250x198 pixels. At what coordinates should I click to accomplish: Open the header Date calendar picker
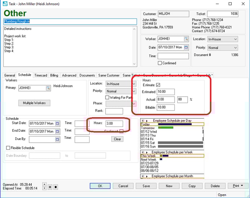pyautogui.click(x=186, y=48)
